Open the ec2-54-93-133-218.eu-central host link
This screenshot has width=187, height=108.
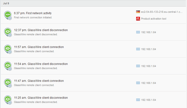pyautogui.click(x=160, y=12)
